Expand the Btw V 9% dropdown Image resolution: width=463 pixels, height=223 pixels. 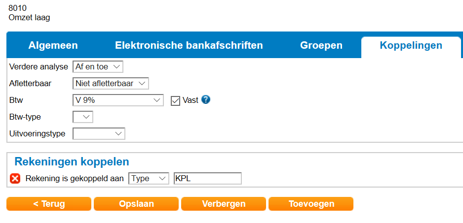coord(118,100)
